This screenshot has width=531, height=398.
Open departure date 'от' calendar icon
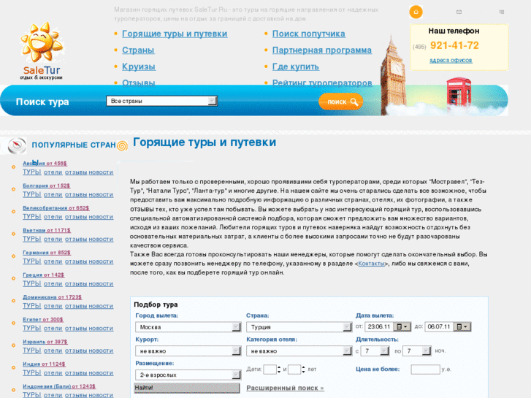(402, 326)
